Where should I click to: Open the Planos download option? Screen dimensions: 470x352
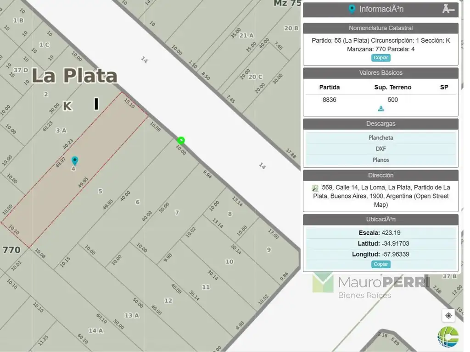[x=380, y=160]
